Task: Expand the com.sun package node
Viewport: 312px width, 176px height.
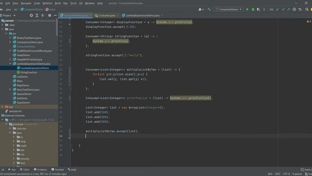Action: pos(10,129)
